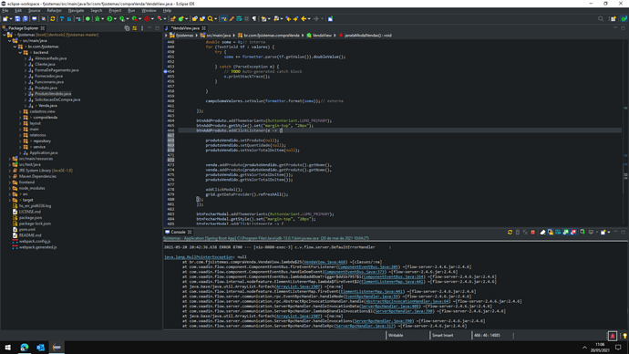Click the Search magnifier icon in toolbar

210,19
